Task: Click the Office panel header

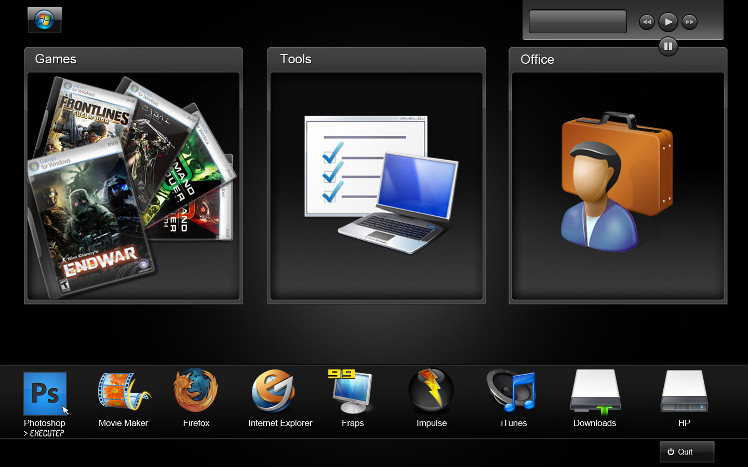Action: click(x=618, y=59)
